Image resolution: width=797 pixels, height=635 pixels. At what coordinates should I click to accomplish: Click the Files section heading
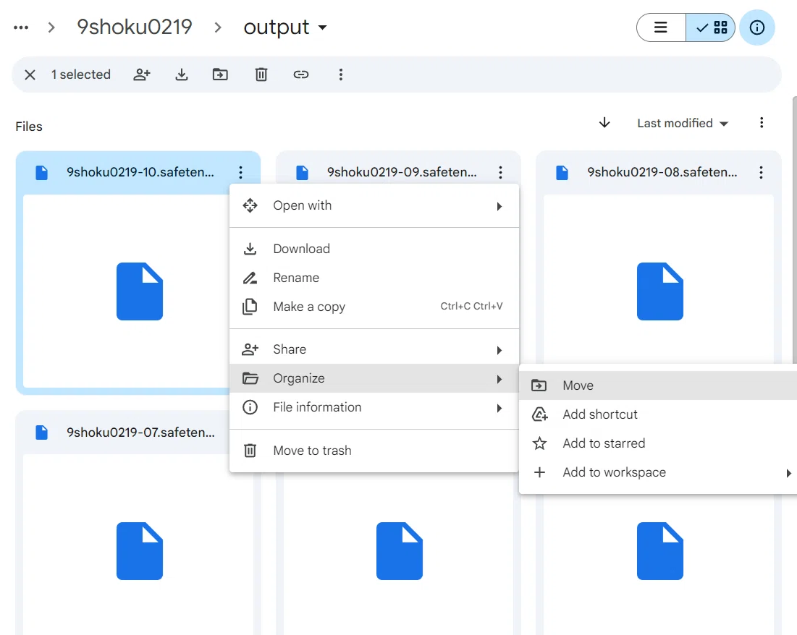tap(29, 127)
